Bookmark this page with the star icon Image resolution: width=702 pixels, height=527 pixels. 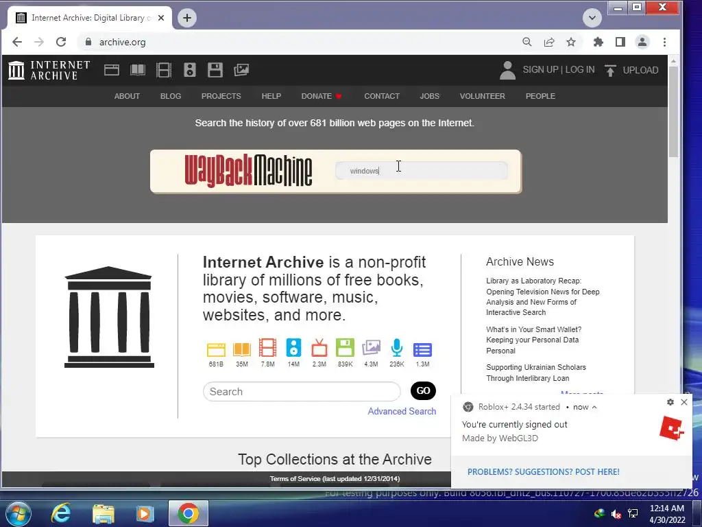[571, 42]
